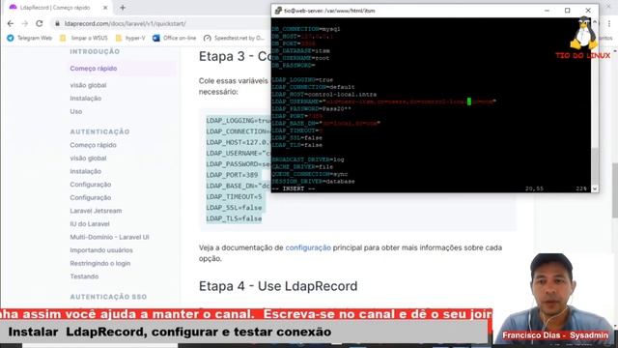Reload the LdapRecord page
The height and width of the screenshot is (348, 618).
click(40, 23)
